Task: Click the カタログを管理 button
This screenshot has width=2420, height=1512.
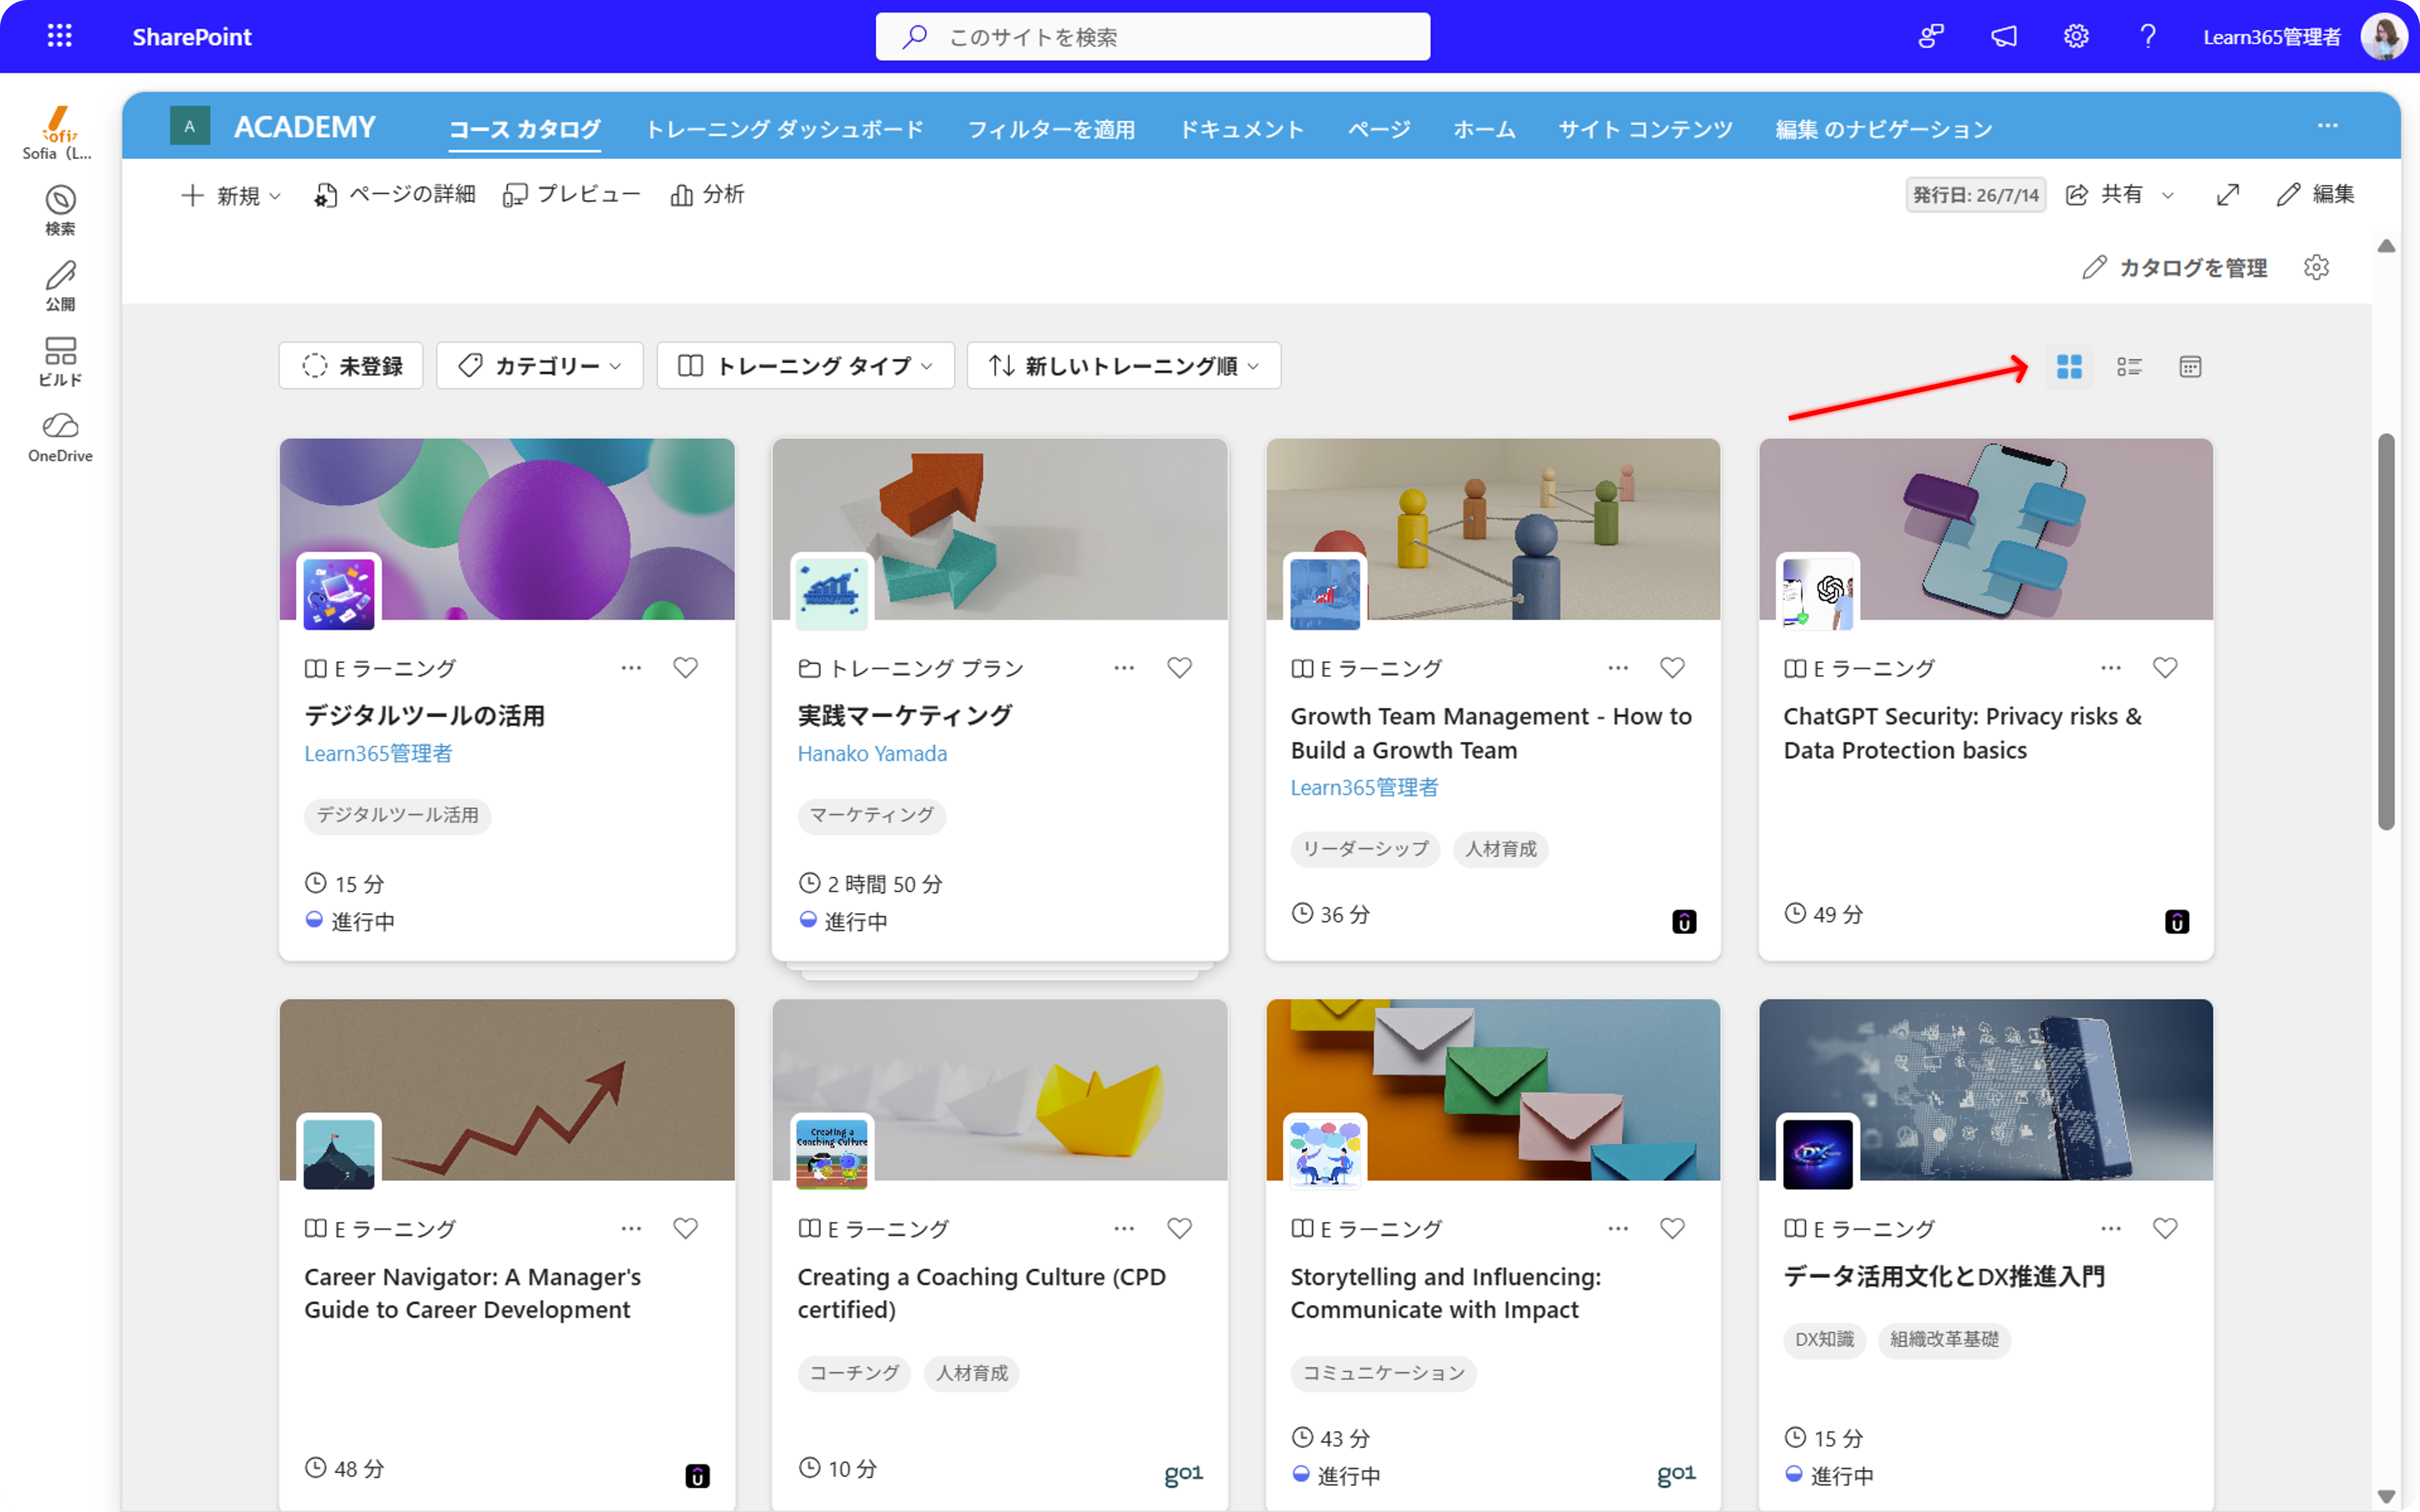Action: tap(2176, 268)
